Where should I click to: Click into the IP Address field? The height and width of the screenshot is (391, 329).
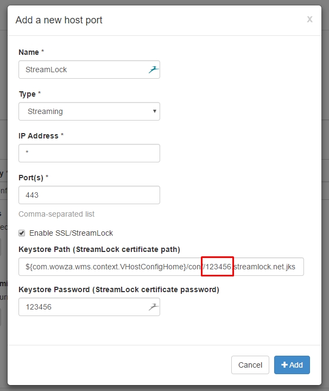click(x=89, y=153)
